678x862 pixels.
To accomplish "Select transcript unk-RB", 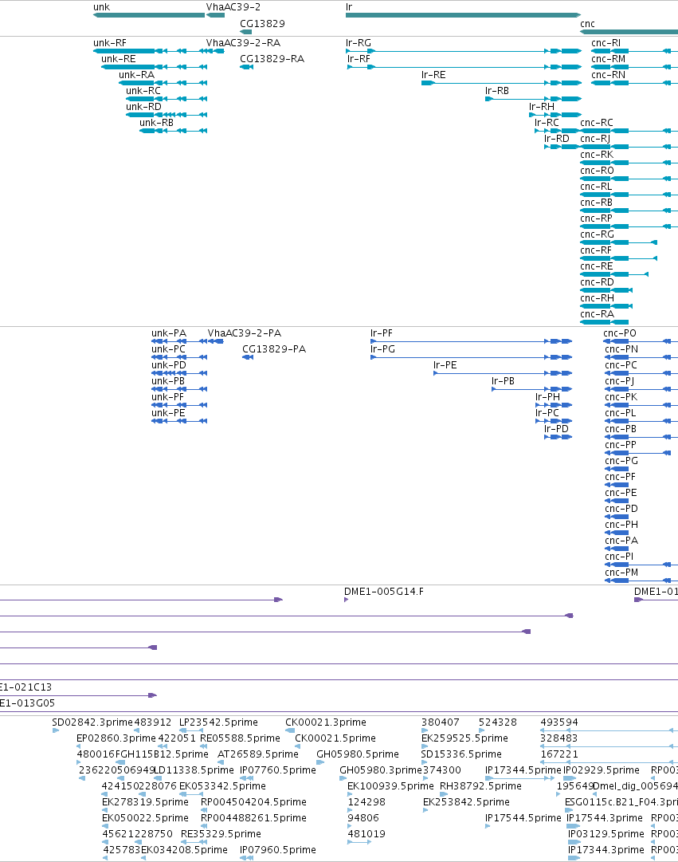I will coord(157,123).
